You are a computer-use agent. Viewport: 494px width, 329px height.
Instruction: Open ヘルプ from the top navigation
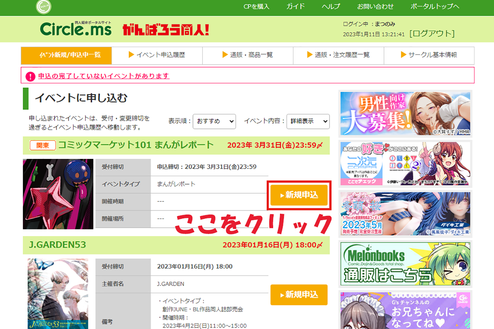pos(331,7)
